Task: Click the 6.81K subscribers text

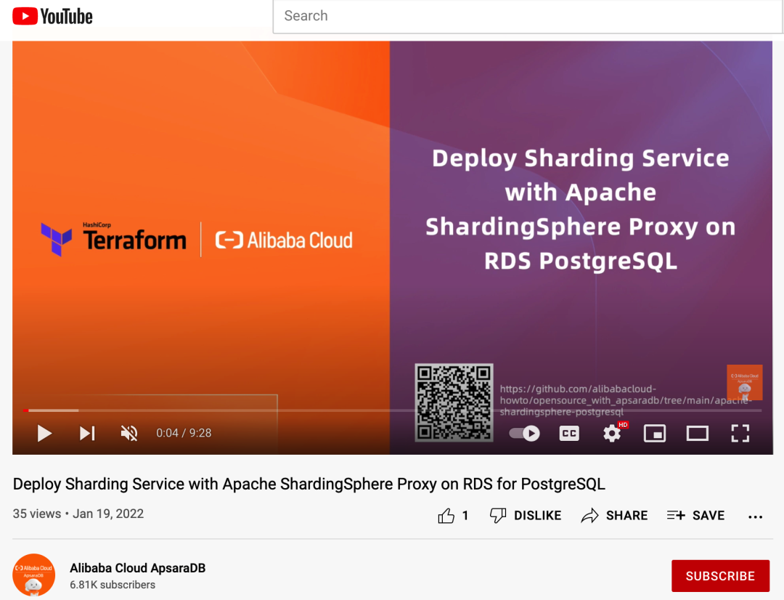Action: point(113,585)
